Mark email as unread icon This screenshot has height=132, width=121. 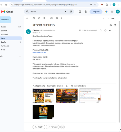pos(51,18)
